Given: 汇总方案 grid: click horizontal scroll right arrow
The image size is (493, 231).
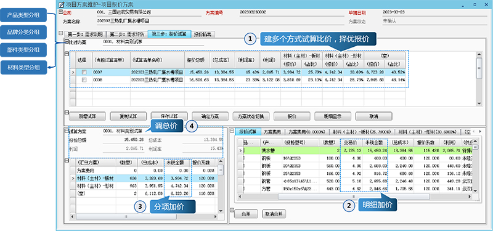Looking at the screenshot, I should 215,217.
